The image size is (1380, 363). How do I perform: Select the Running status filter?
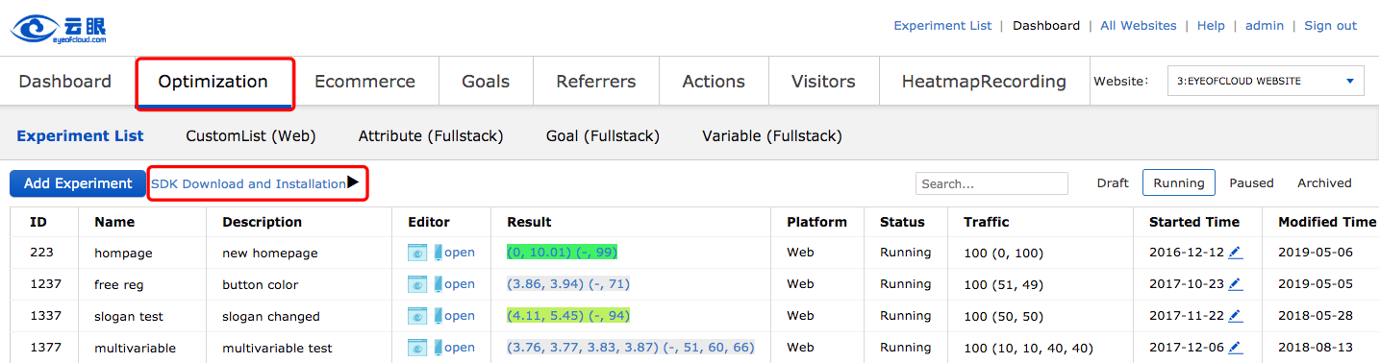(x=1179, y=182)
